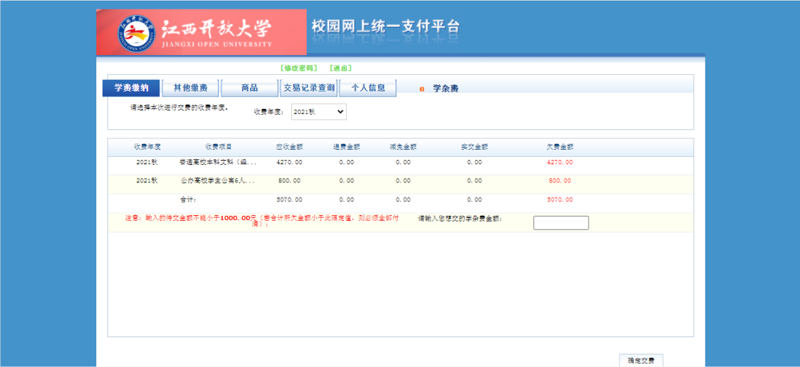Click the 校园网上统一支付平台 banner title

point(385,27)
